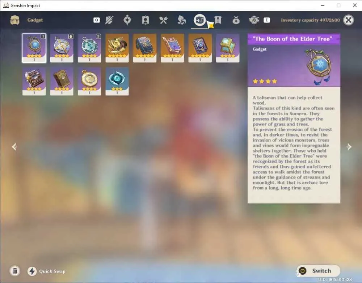The image size is (362, 283).
Task: Go to next item with right arrow
Action: point(349,147)
